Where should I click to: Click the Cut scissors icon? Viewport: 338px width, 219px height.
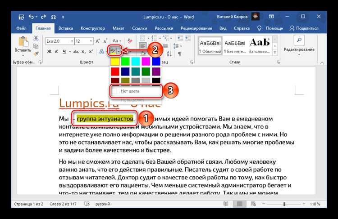pos(36,38)
